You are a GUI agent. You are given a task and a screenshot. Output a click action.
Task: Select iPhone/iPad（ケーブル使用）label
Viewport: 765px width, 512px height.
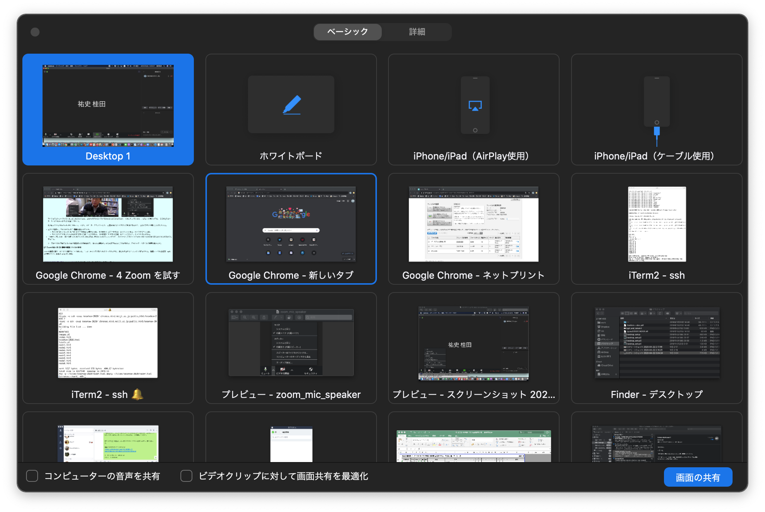click(x=657, y=156)
